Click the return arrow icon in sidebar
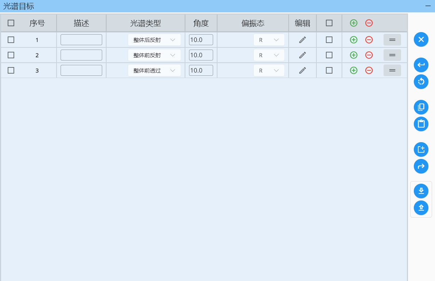435x281 pixels. [421, 65]
